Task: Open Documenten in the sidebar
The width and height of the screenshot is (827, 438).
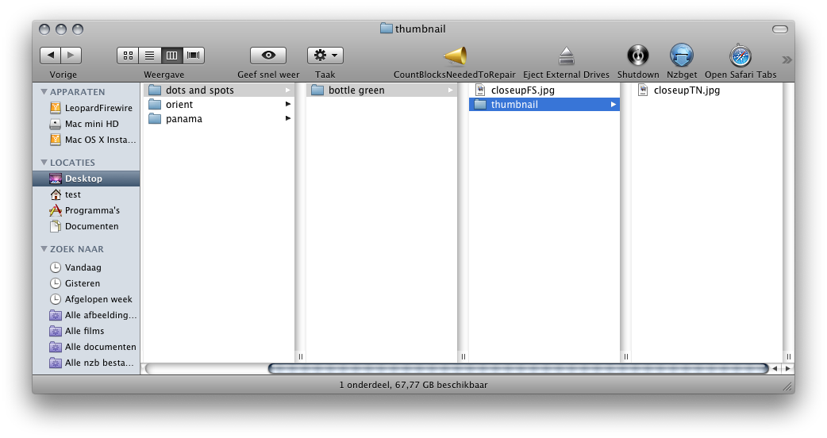Action: 86,226
